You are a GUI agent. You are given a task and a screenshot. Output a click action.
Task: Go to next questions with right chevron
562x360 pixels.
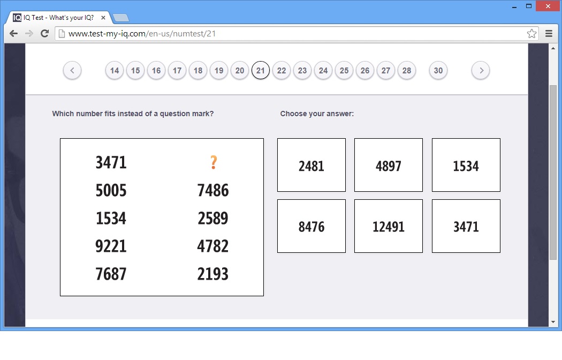(481, 70)
